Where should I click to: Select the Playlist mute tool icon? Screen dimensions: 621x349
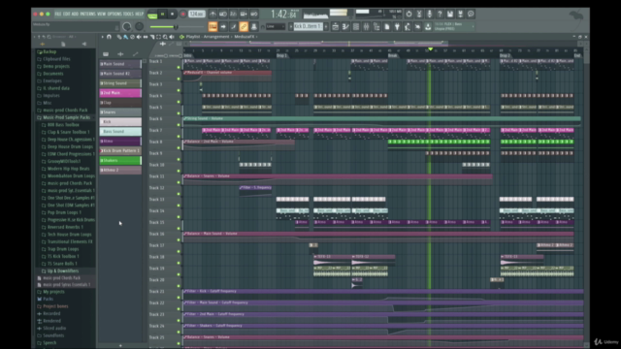(139, 37)
